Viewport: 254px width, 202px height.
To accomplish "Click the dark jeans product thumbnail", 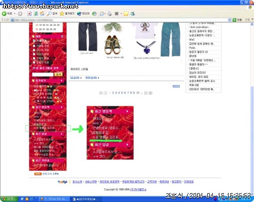I will pos(87,37).
